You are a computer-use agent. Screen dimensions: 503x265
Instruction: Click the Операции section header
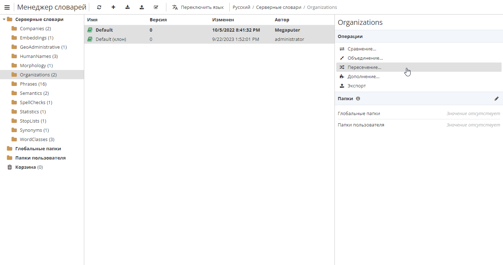419,36
